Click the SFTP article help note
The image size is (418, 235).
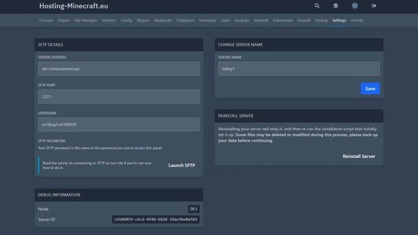tap(97, 165)
